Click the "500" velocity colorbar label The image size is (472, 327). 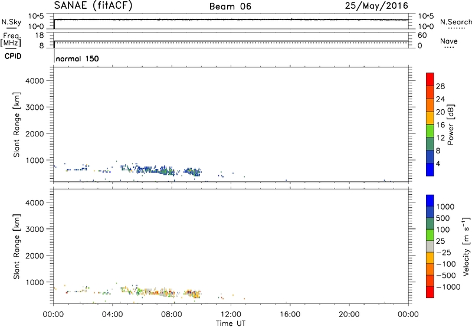pos(442,218)
